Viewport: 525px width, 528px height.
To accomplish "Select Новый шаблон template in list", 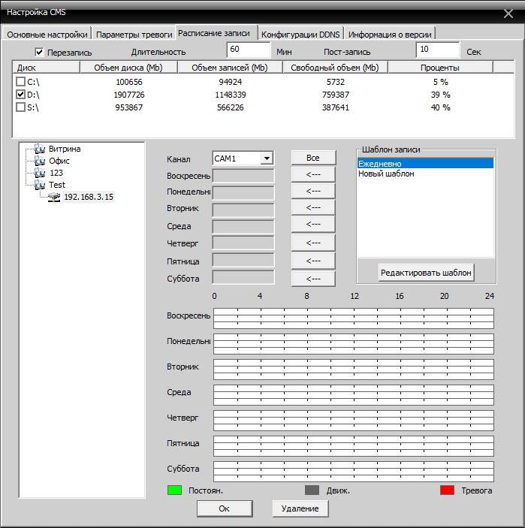I will click(x=425, y=173).
